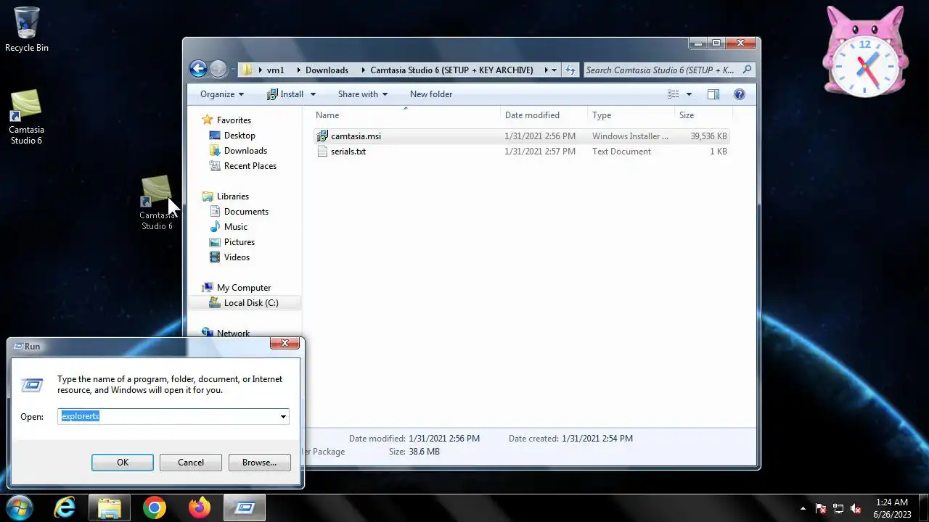Image resolution: width=929 pixels, height=522 pixels.
Task: Click the pink cat clock gadget
Action: tap(865, 51)
